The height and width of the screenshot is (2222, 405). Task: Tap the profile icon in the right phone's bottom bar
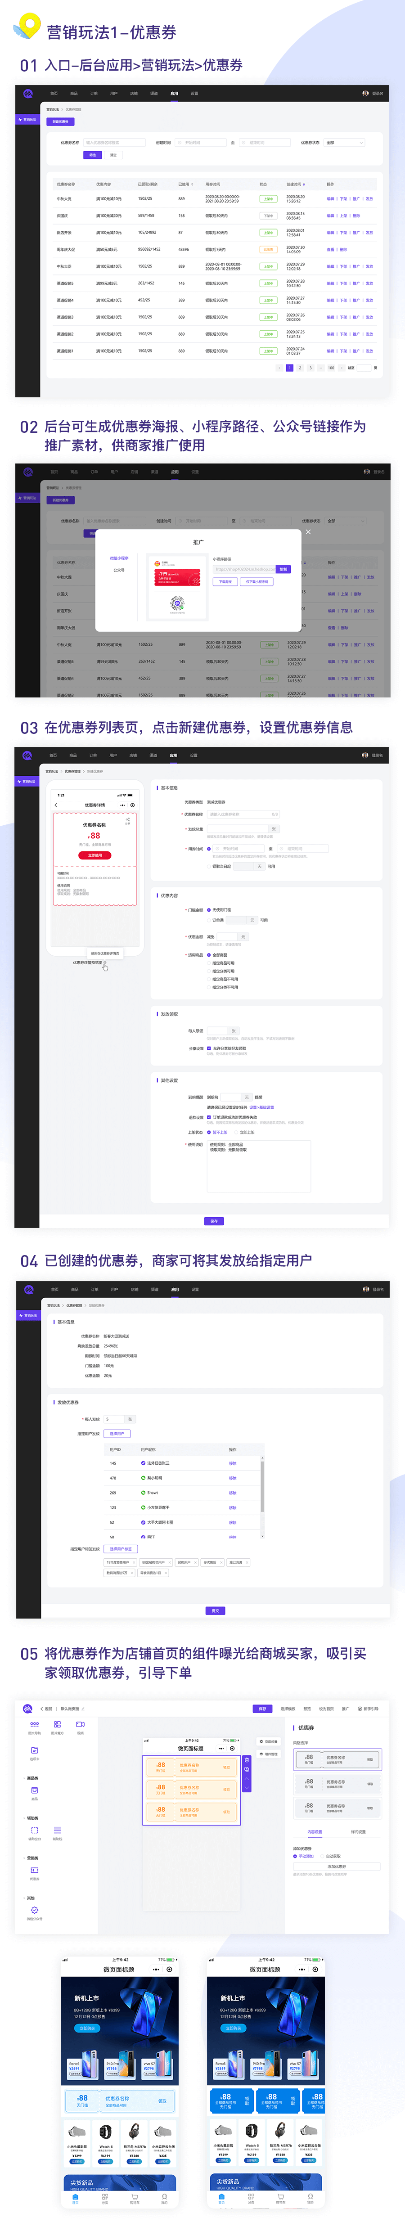coord(310,2198)
